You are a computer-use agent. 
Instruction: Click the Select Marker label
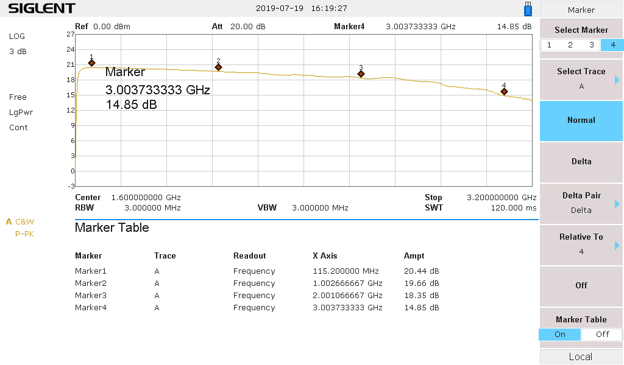(x=581, y=30)
